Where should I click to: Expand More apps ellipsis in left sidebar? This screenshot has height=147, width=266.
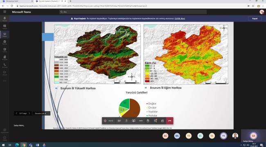click(x=5, y=80)
